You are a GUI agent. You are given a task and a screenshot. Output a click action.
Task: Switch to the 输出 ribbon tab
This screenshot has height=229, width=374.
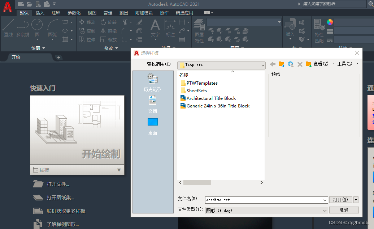point(123,13)
